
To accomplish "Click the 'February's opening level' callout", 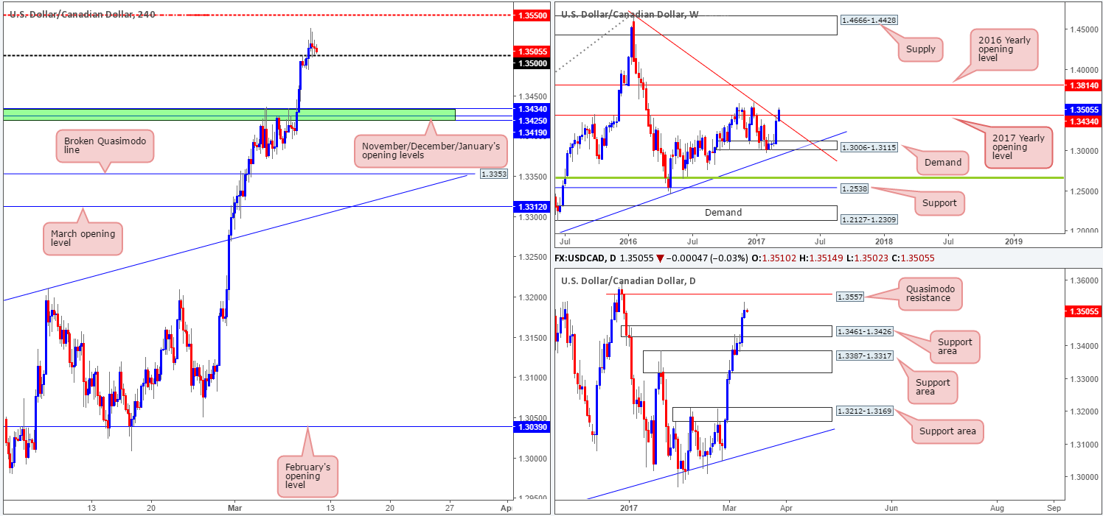I will point(308,476).
